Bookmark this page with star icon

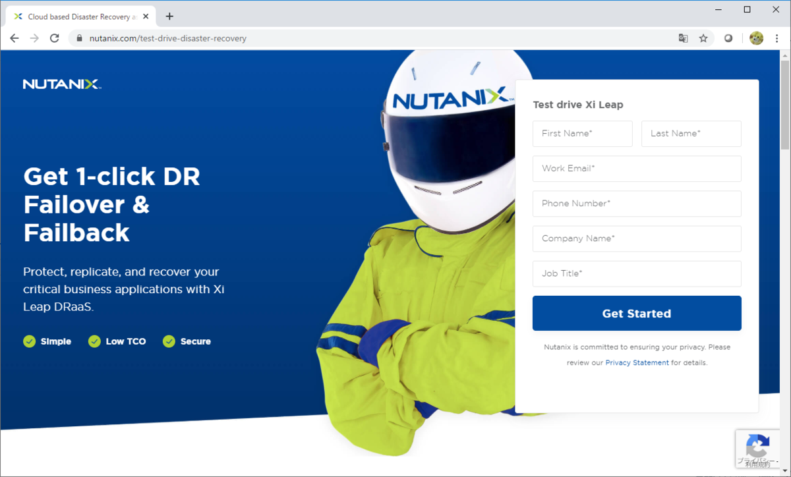tap(703, 38)
